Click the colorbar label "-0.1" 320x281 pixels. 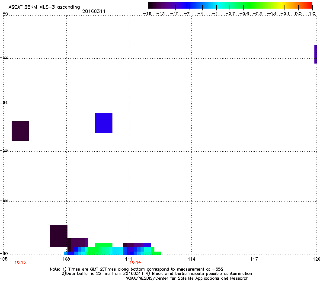[285, 14]
